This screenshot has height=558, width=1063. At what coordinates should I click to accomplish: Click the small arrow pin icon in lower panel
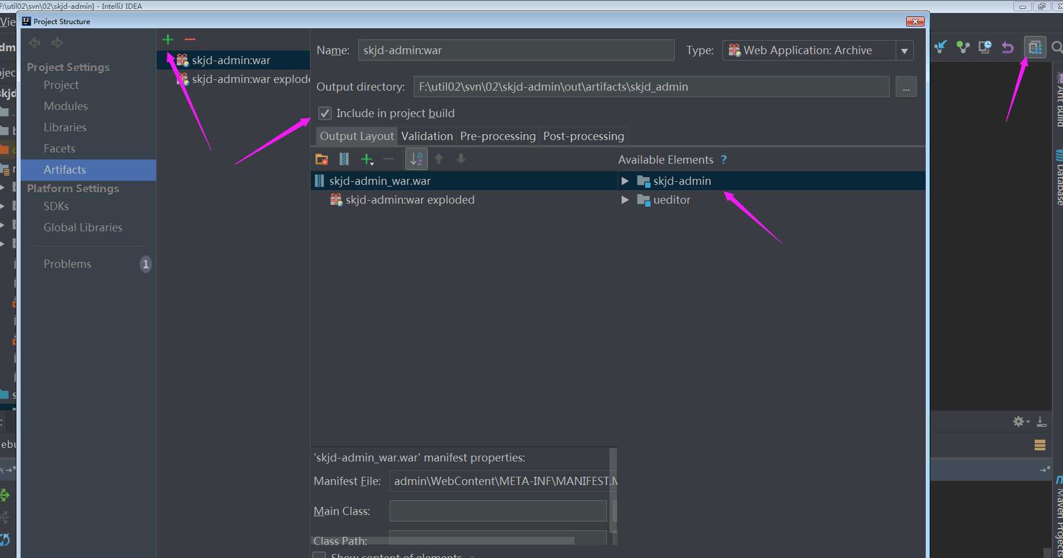1045,470
